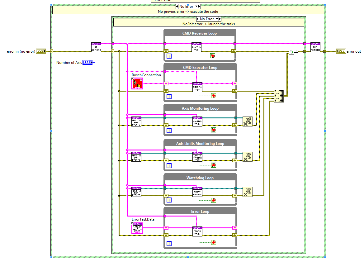
Task: Click stop condition terminal in Watchdog Loop
Action: point(214,200)
